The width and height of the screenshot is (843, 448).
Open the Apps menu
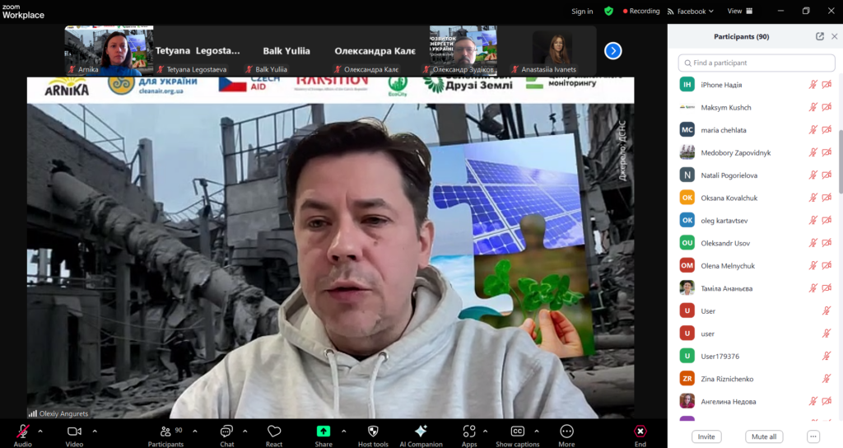click(x=469, y=432)
